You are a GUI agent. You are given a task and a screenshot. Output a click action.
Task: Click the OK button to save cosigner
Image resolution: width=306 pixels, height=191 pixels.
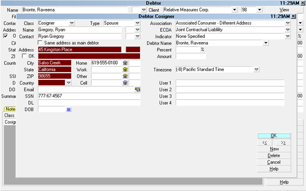tap(274, 136)
